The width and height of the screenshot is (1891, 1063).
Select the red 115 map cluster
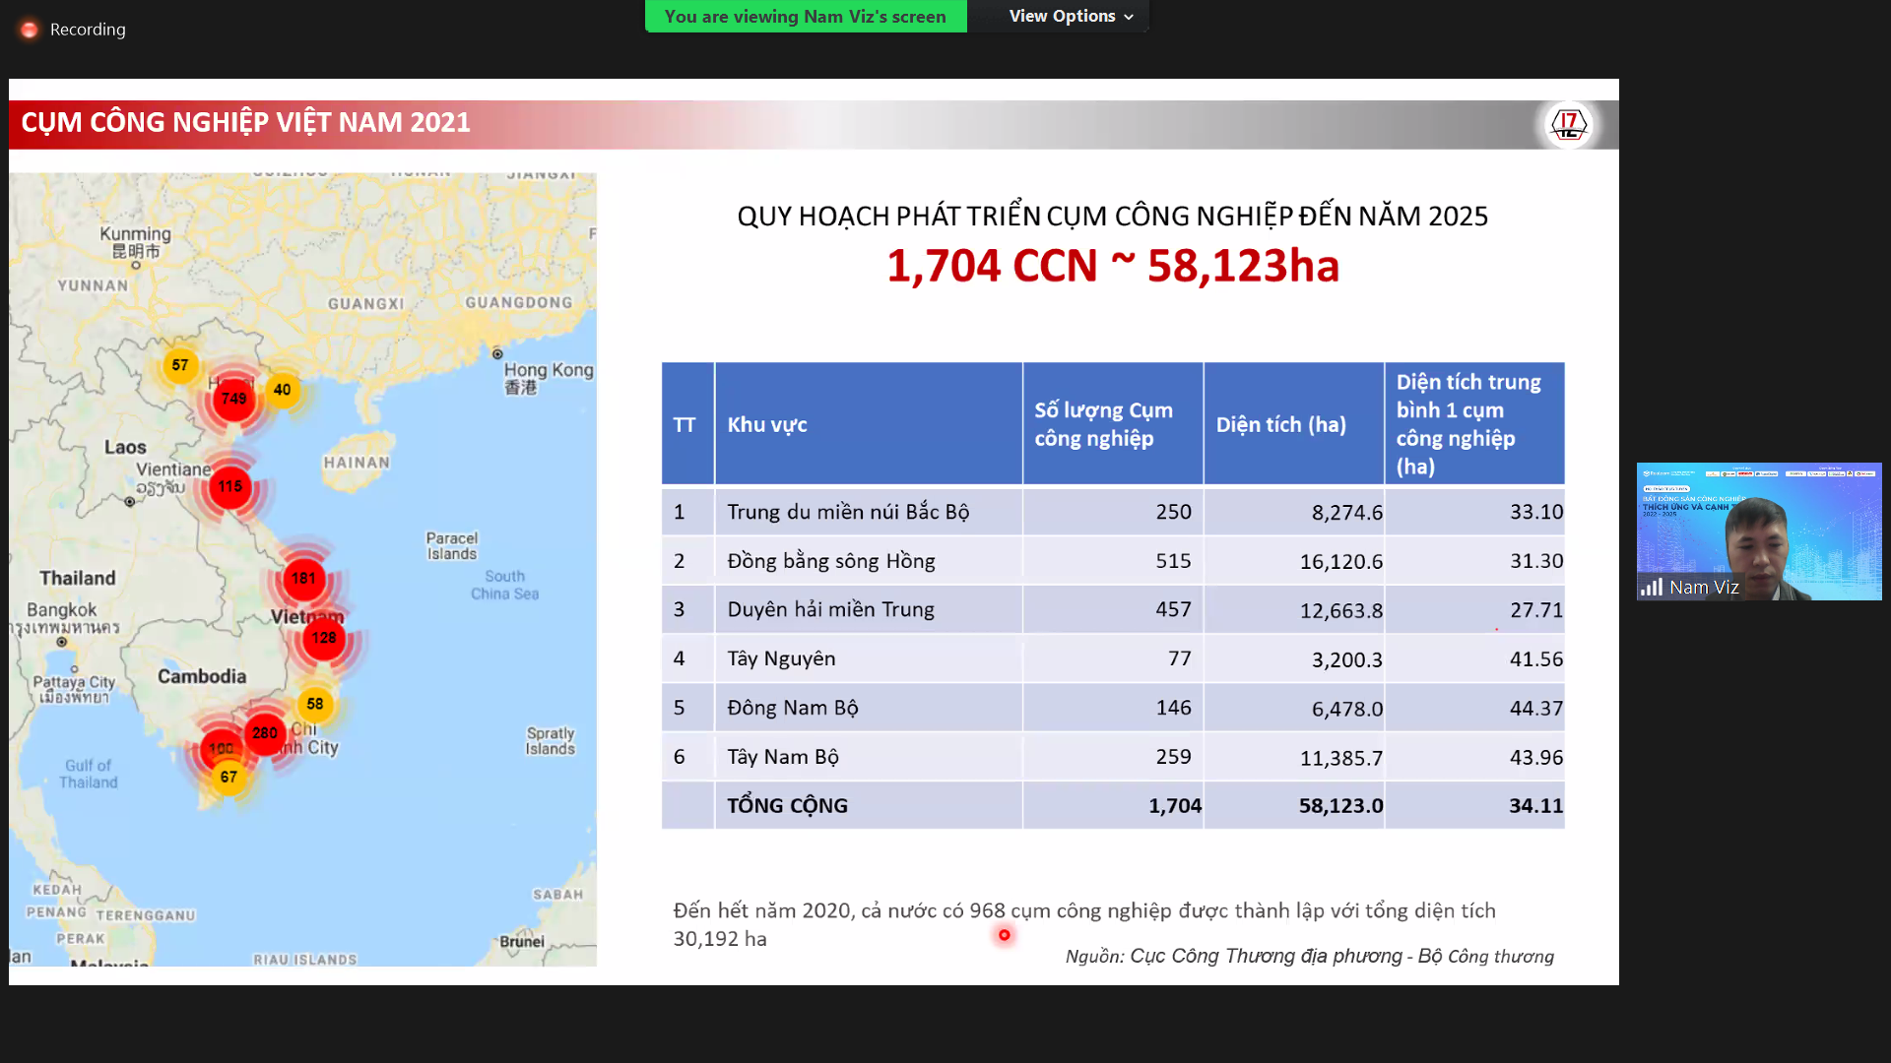230,486
